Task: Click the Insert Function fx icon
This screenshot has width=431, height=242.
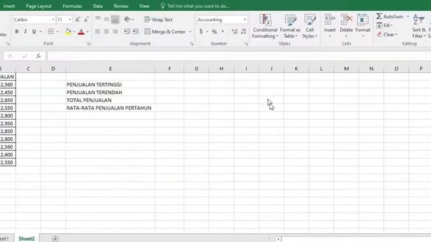Action: coord(38,56)
